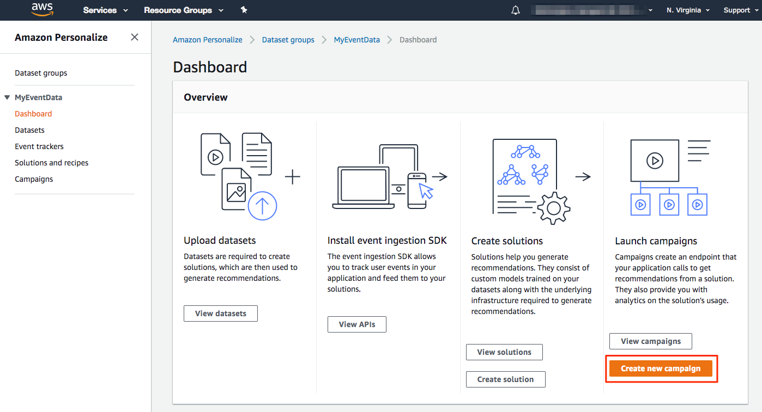Image resolution: width=762 pixels, height=412 pixels.
Task: Click the View APIs button
Action: coord(356,324)
